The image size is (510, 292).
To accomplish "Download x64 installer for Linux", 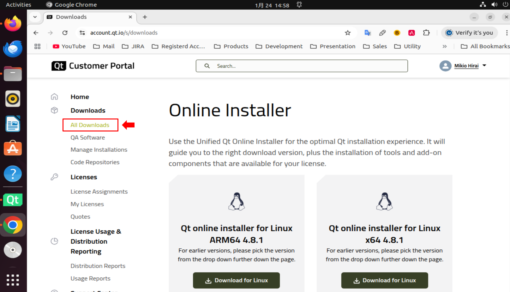I will tap(384, 280).
